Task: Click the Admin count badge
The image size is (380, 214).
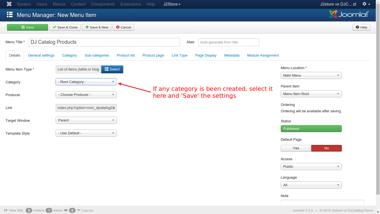Action: (x=49, y=210)
